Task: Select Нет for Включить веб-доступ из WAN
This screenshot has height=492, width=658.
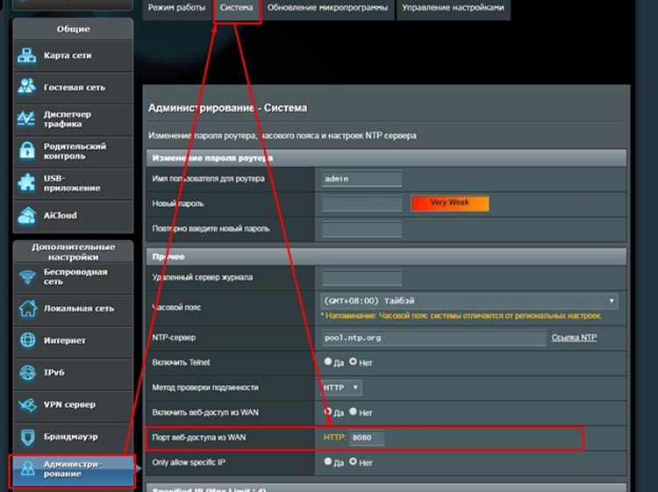Action: click(x=354, y=411)
